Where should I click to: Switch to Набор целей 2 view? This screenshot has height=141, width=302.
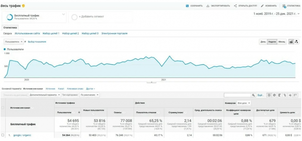click(x=70, y=34)
